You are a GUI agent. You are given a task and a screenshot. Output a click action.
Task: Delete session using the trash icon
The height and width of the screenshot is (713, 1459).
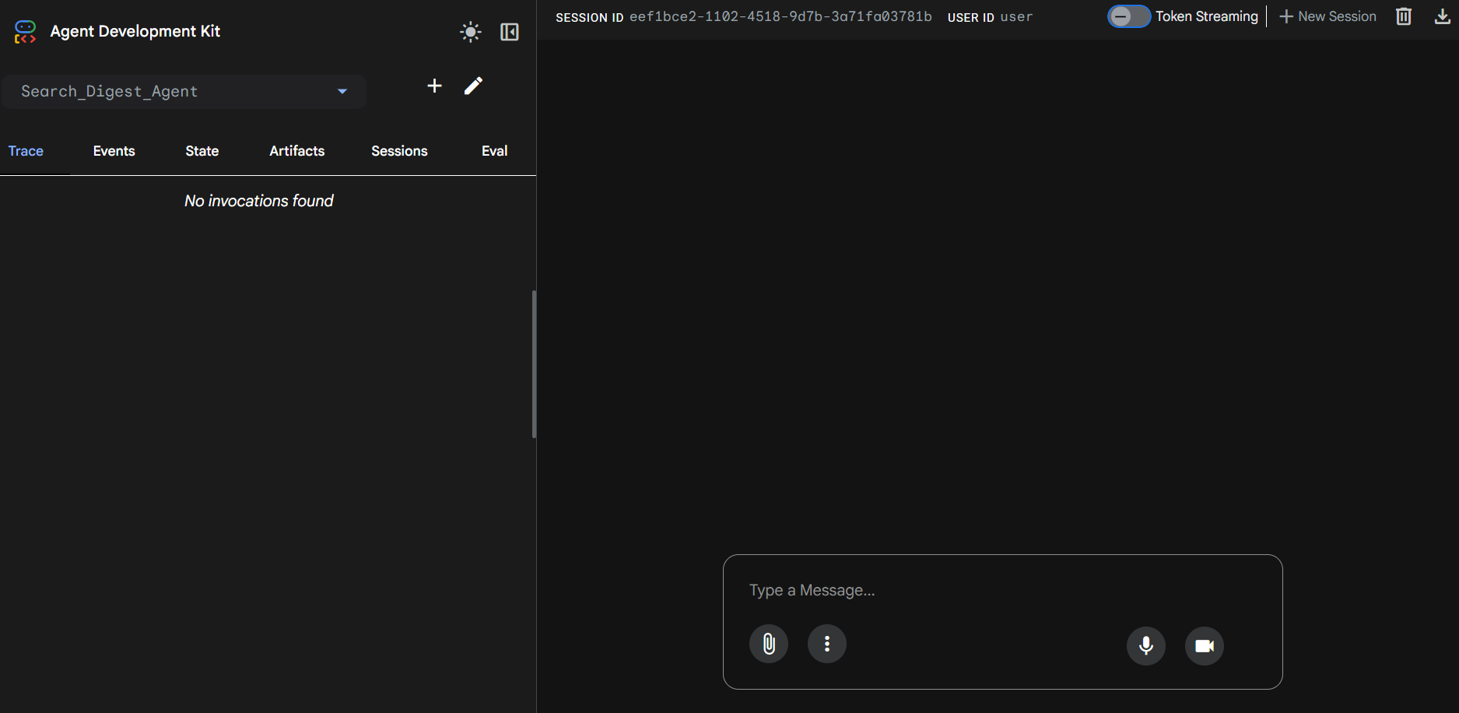coord(1404,16)
